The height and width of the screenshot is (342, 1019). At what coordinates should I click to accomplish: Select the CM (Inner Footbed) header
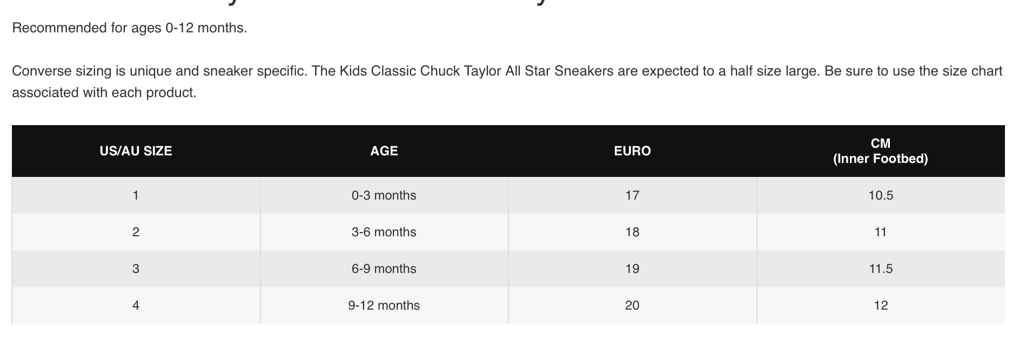pos(880,151)
